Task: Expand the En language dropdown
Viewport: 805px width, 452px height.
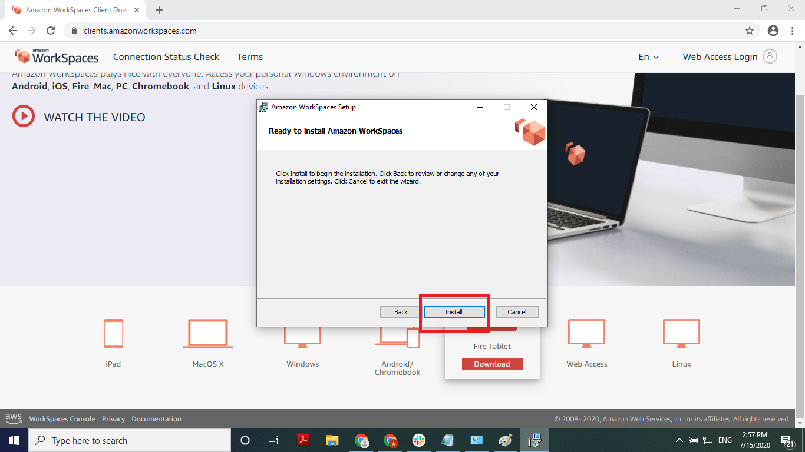Action: pyautogui.click(x=649, y=57)
